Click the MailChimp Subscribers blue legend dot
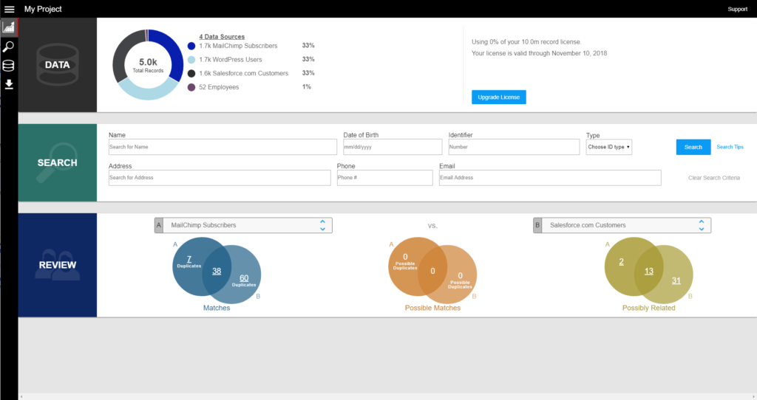The image size is (757, 400). [191, 46]
